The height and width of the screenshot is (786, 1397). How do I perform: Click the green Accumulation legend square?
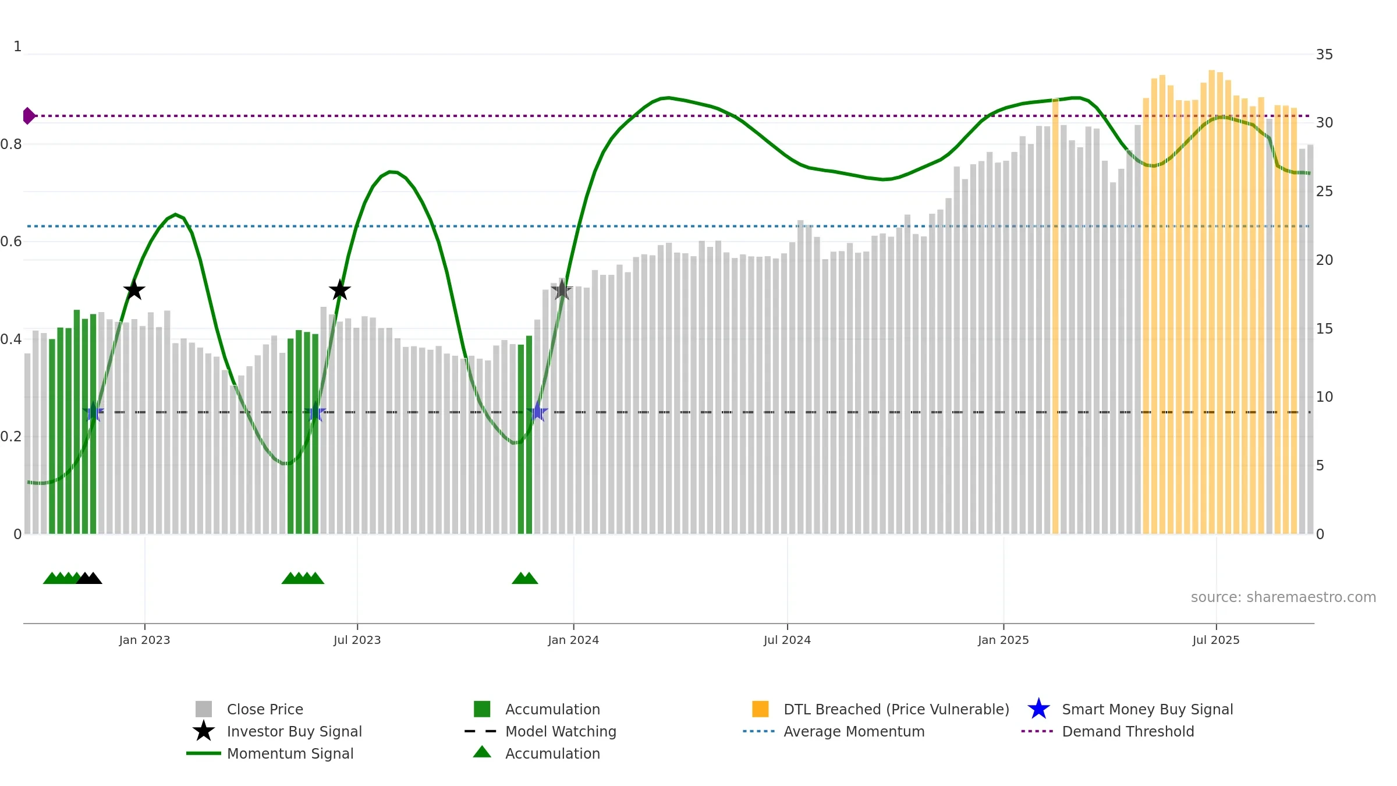[x=482, y=709]
